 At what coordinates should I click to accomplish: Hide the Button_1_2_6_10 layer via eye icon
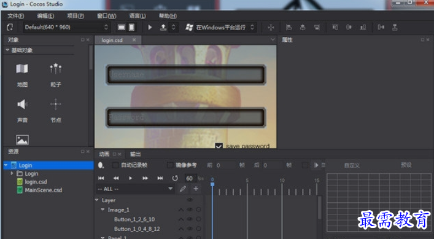pyautogui.click(x=190, y=219)
